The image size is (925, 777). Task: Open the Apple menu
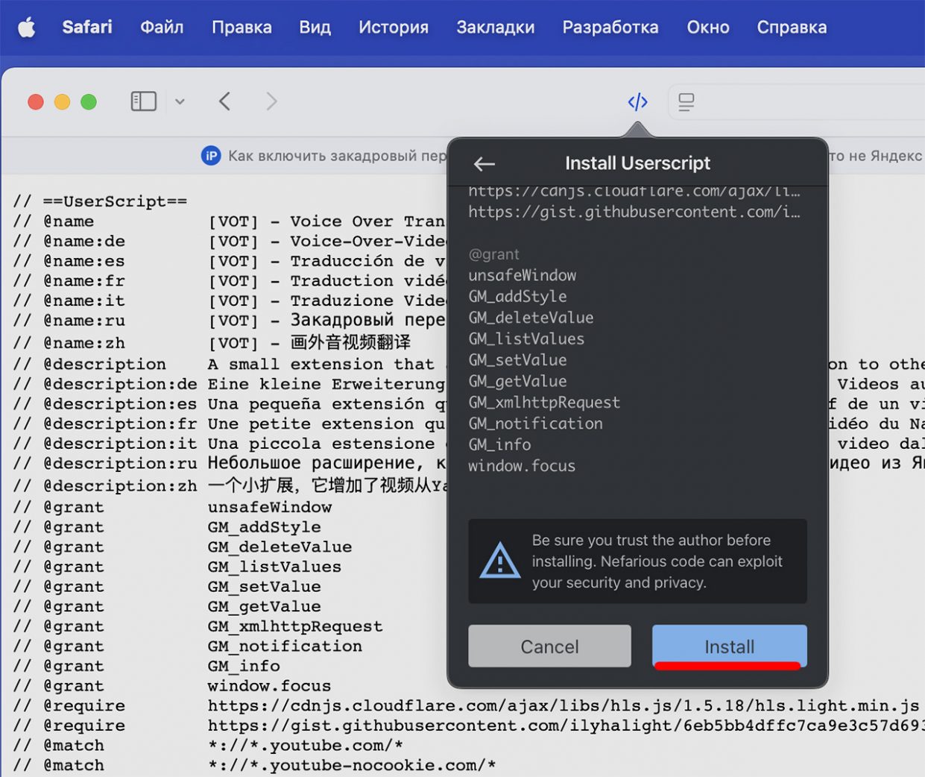point(27,28)
